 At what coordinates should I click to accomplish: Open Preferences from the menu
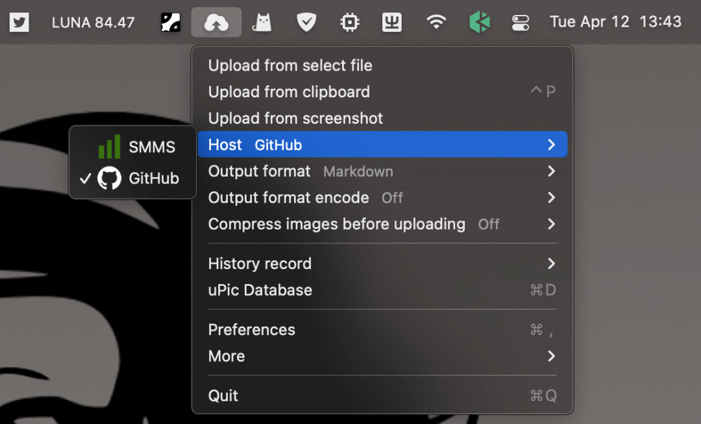click(x=382, y=330)
